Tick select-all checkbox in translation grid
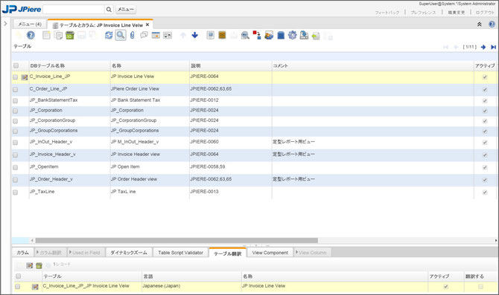 (x=18, y=276)
